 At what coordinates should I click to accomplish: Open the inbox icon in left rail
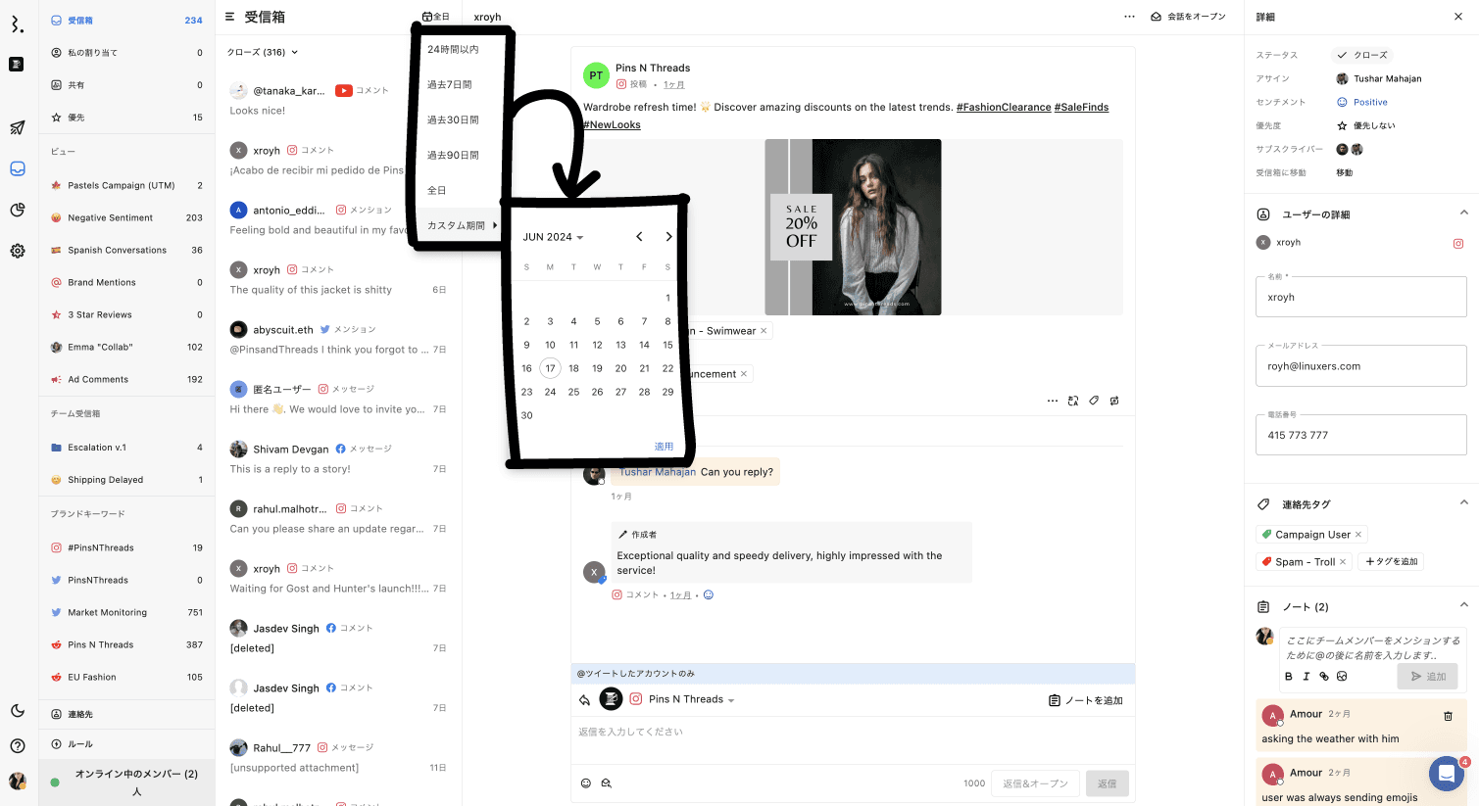pos(18,168)
